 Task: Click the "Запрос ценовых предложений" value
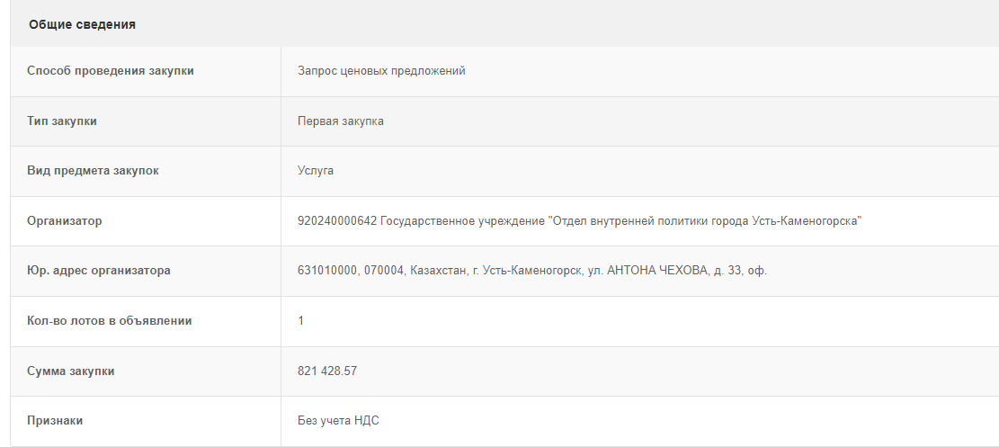coord(381,71)
